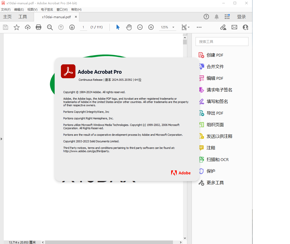290x244 pixels.
Task: Click the horizontal scrollbar left arrow
Action: coord(43,242)
